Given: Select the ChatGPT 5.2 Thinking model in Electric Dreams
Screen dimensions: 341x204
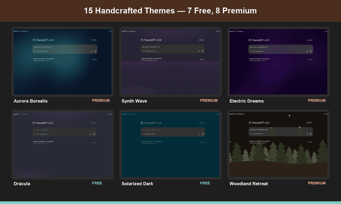Looking at the screenshot, I should 237,31.
